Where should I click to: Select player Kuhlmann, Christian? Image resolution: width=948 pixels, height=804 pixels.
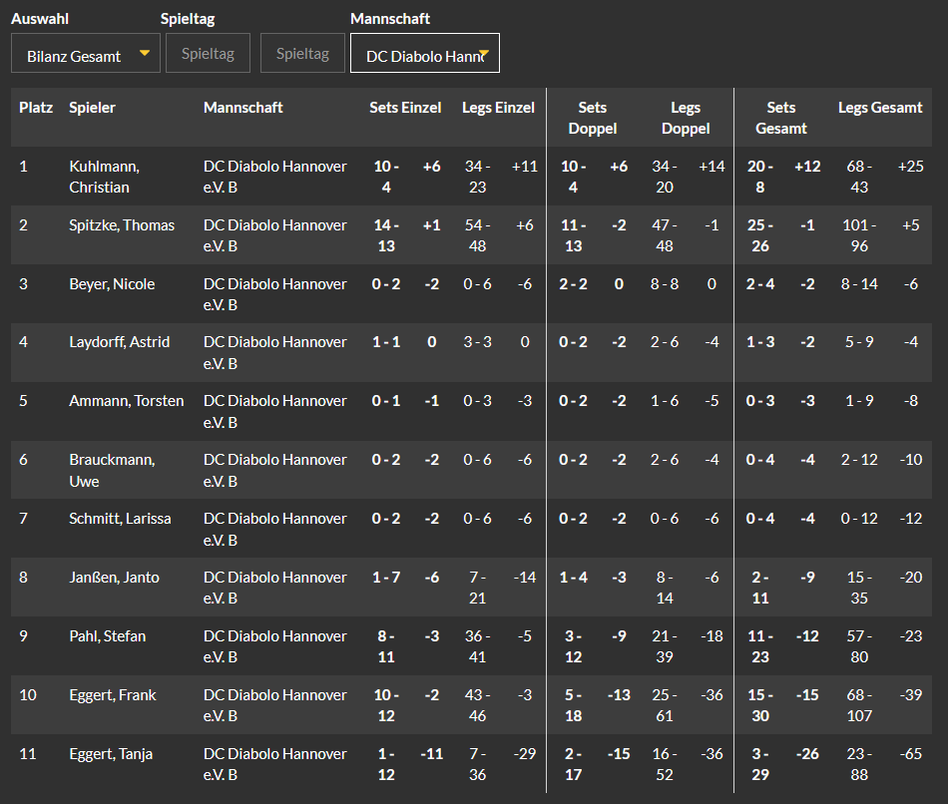[104, 177]
